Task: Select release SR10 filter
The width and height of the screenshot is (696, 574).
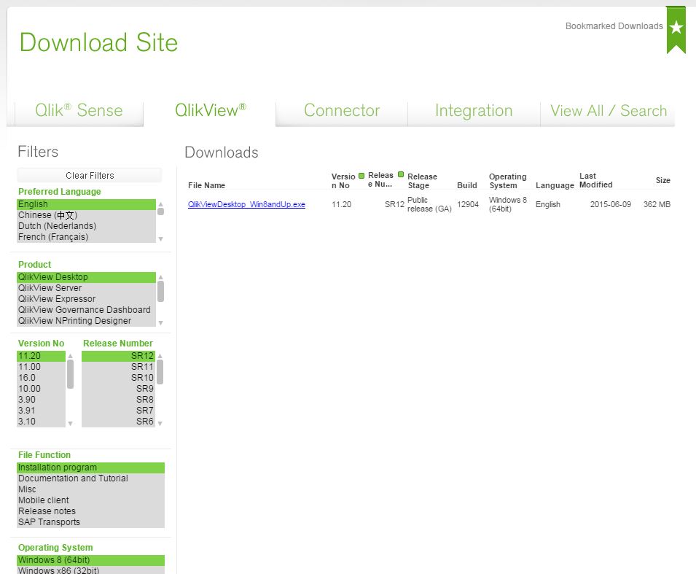Action: pyautogui.click(x=118, y=378)
